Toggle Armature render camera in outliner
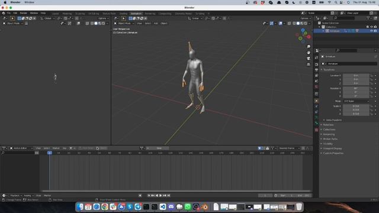 point(375,31)
